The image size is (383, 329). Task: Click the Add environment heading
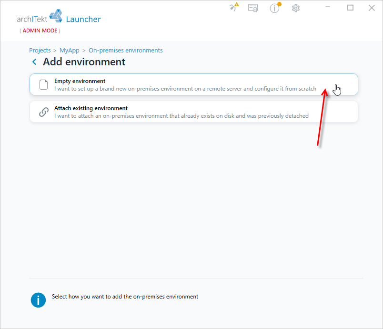click(x=84, y=62)
